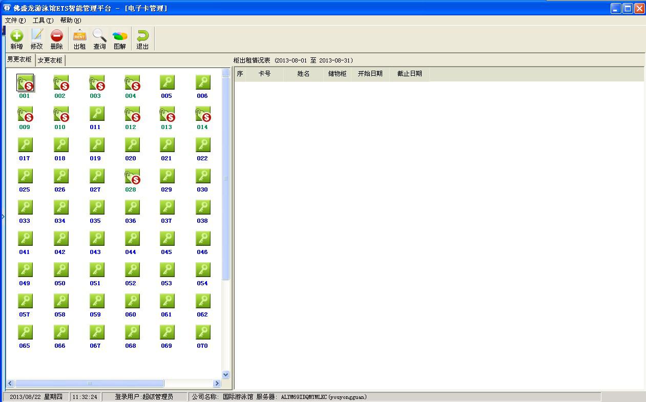Click the 退出 (exit) toolbar icon

coord(142,39)
